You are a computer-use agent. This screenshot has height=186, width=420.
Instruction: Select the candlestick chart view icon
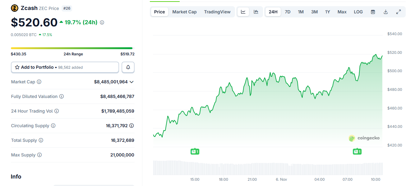coord(256,12)
